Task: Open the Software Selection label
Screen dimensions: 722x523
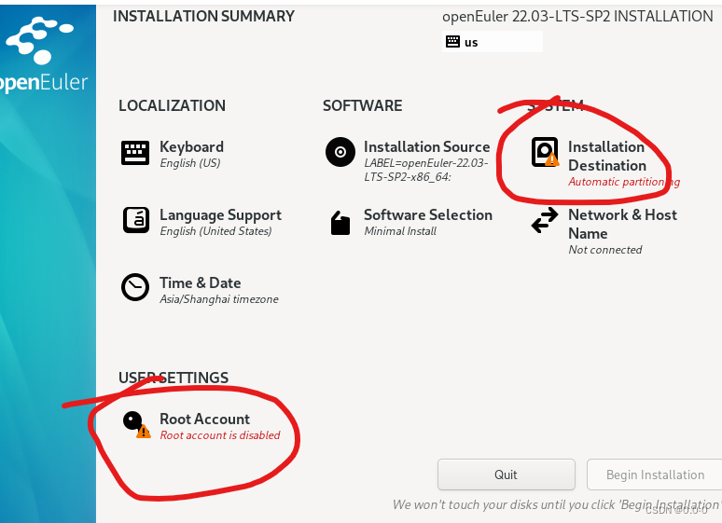Action: (428, 215)
